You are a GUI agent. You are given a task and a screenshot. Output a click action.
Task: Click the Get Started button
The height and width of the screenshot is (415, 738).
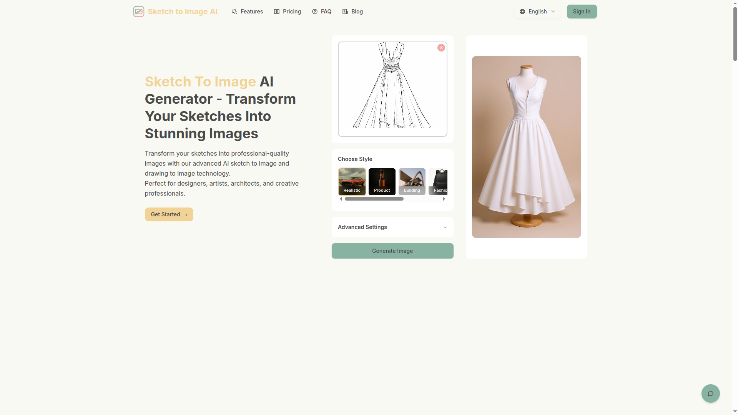tap(169, 214)
